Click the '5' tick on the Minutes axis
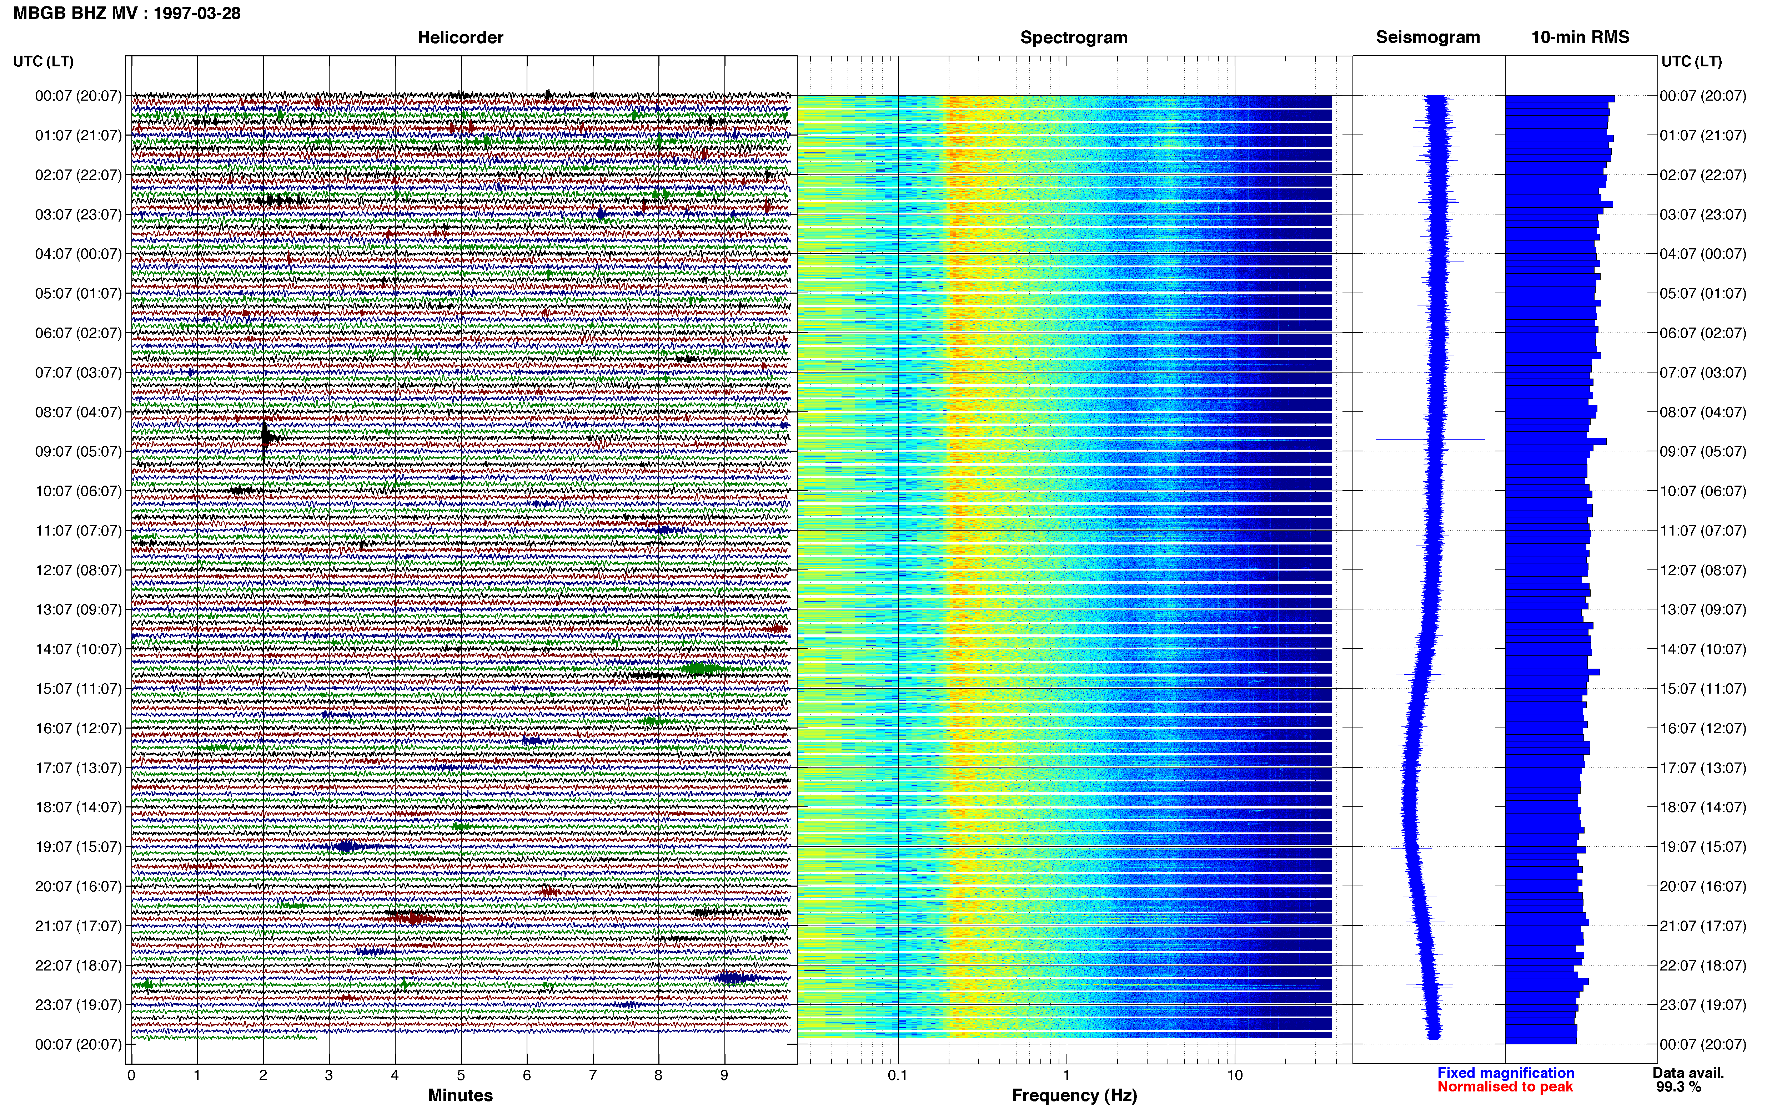The image size is (1792, 1120). [461, 1075]
